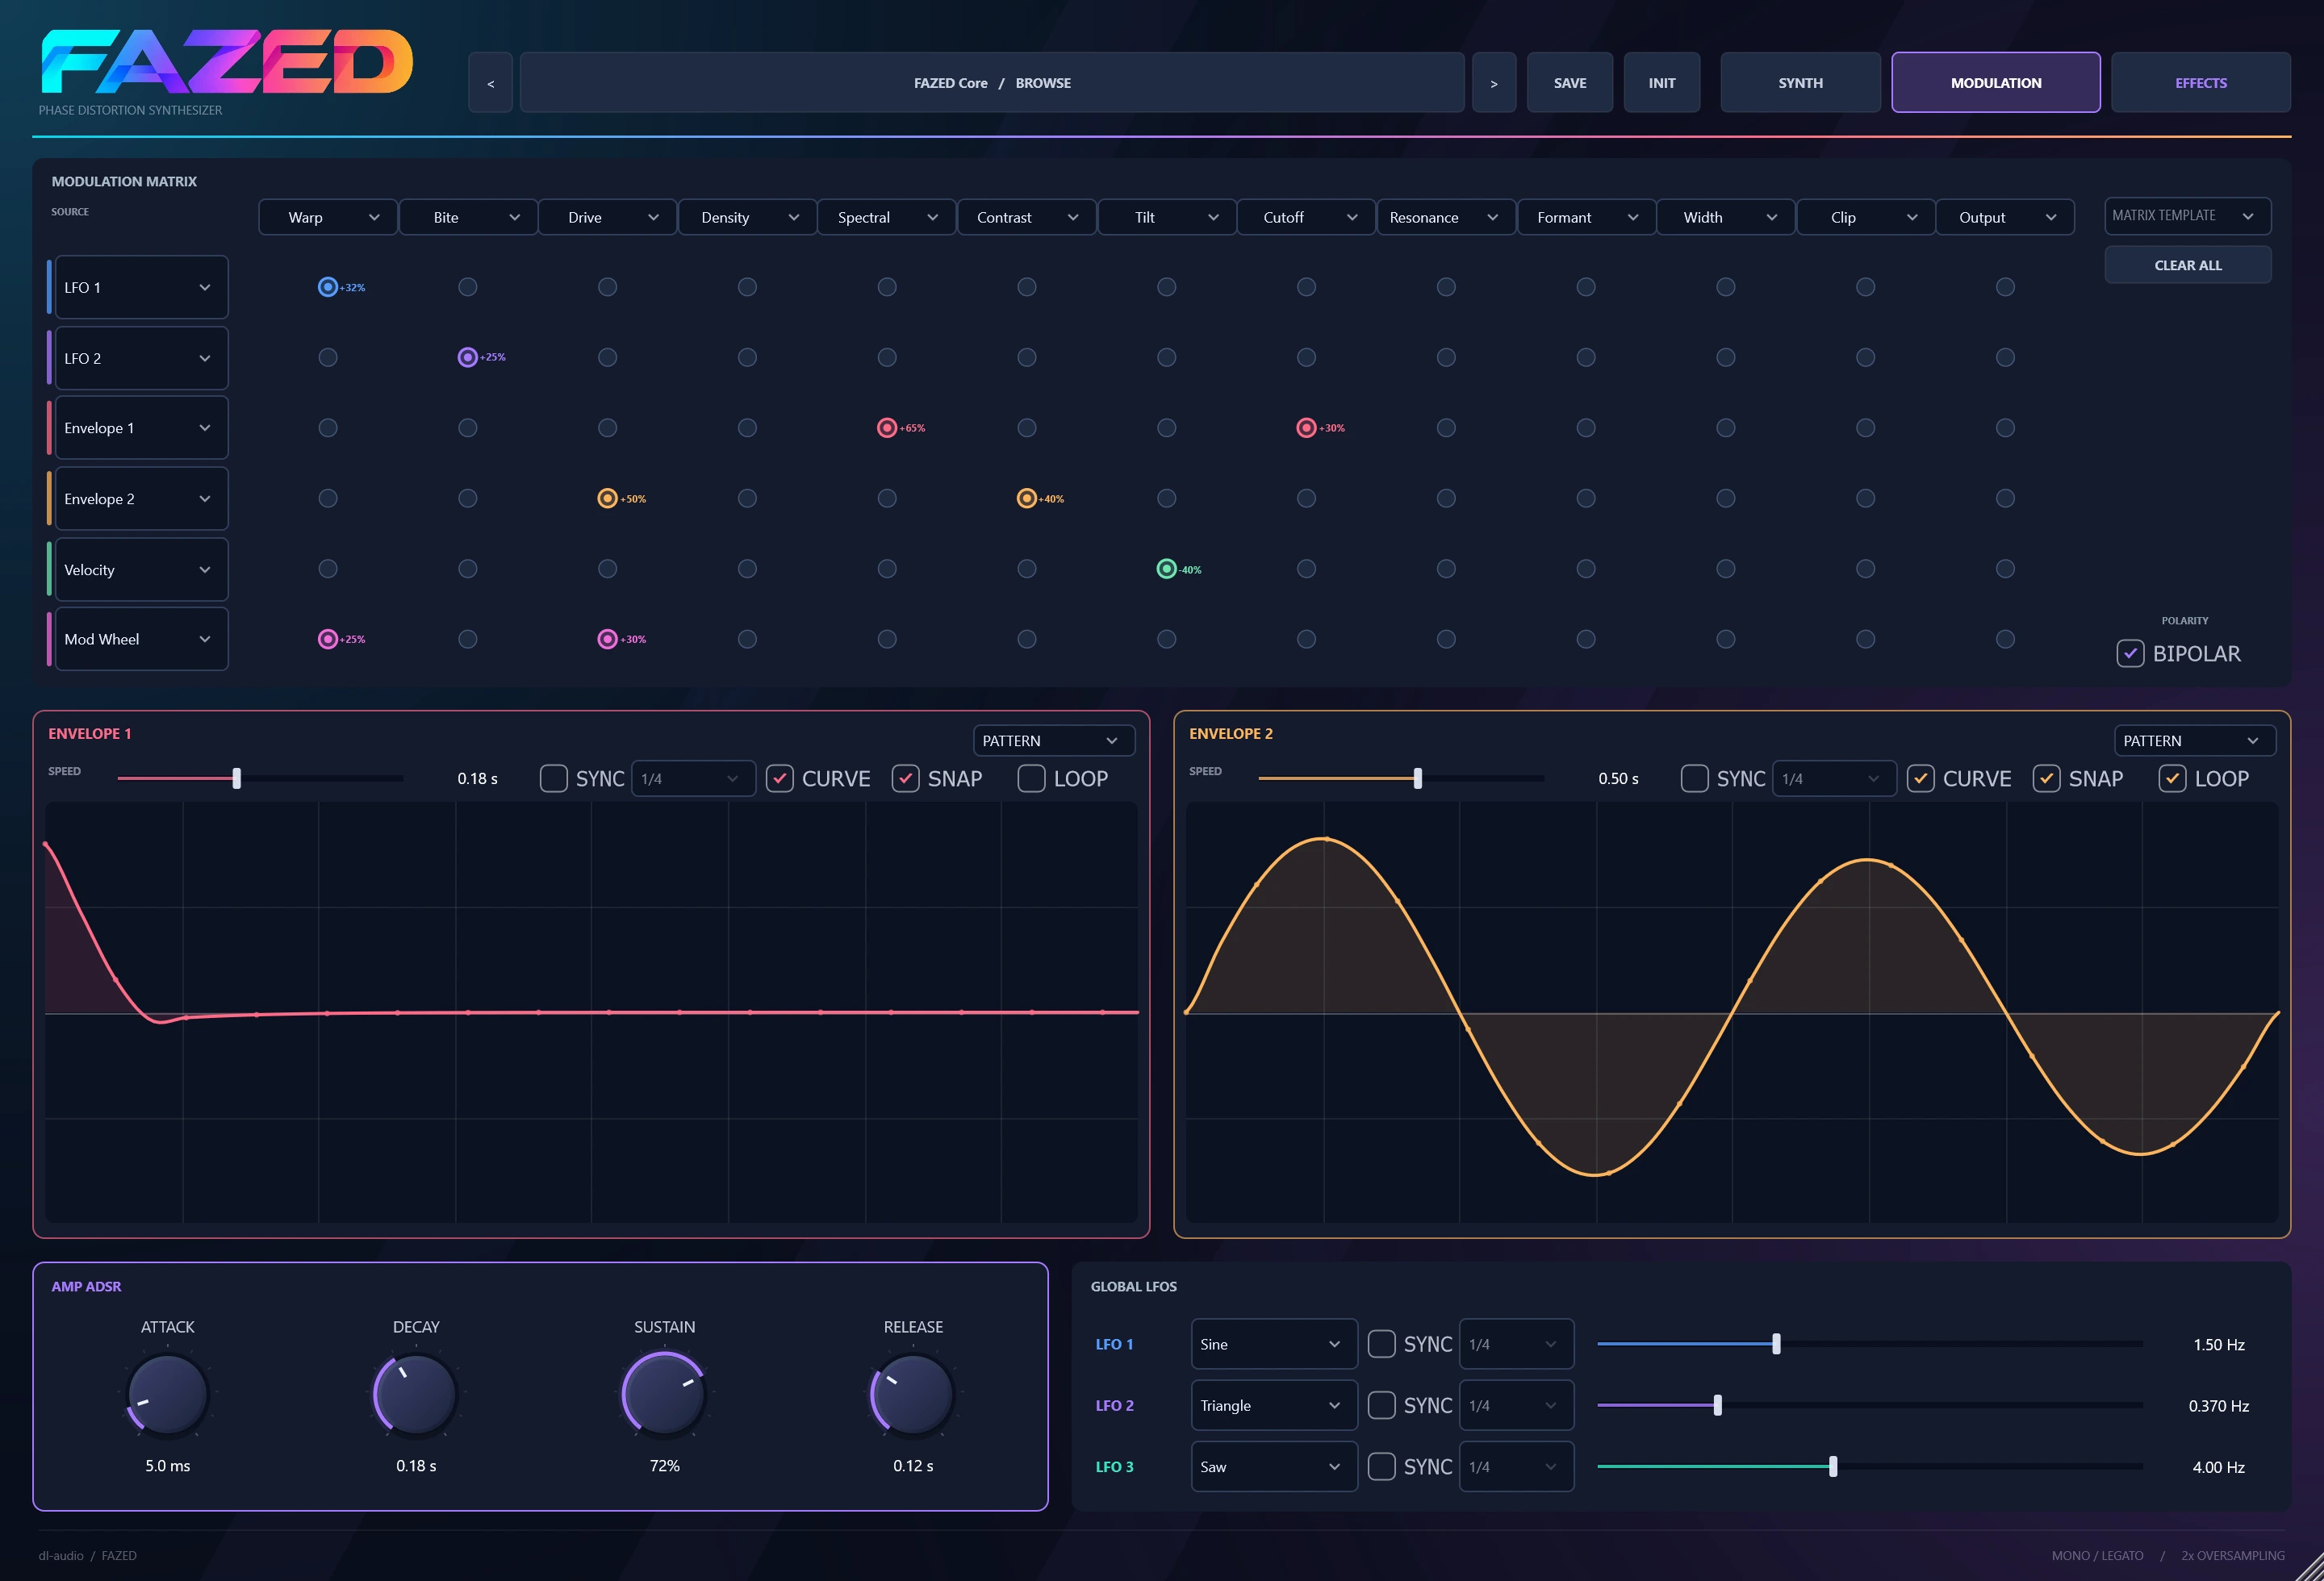Open the Envelope 2 source dropdown

pos(141,498)
